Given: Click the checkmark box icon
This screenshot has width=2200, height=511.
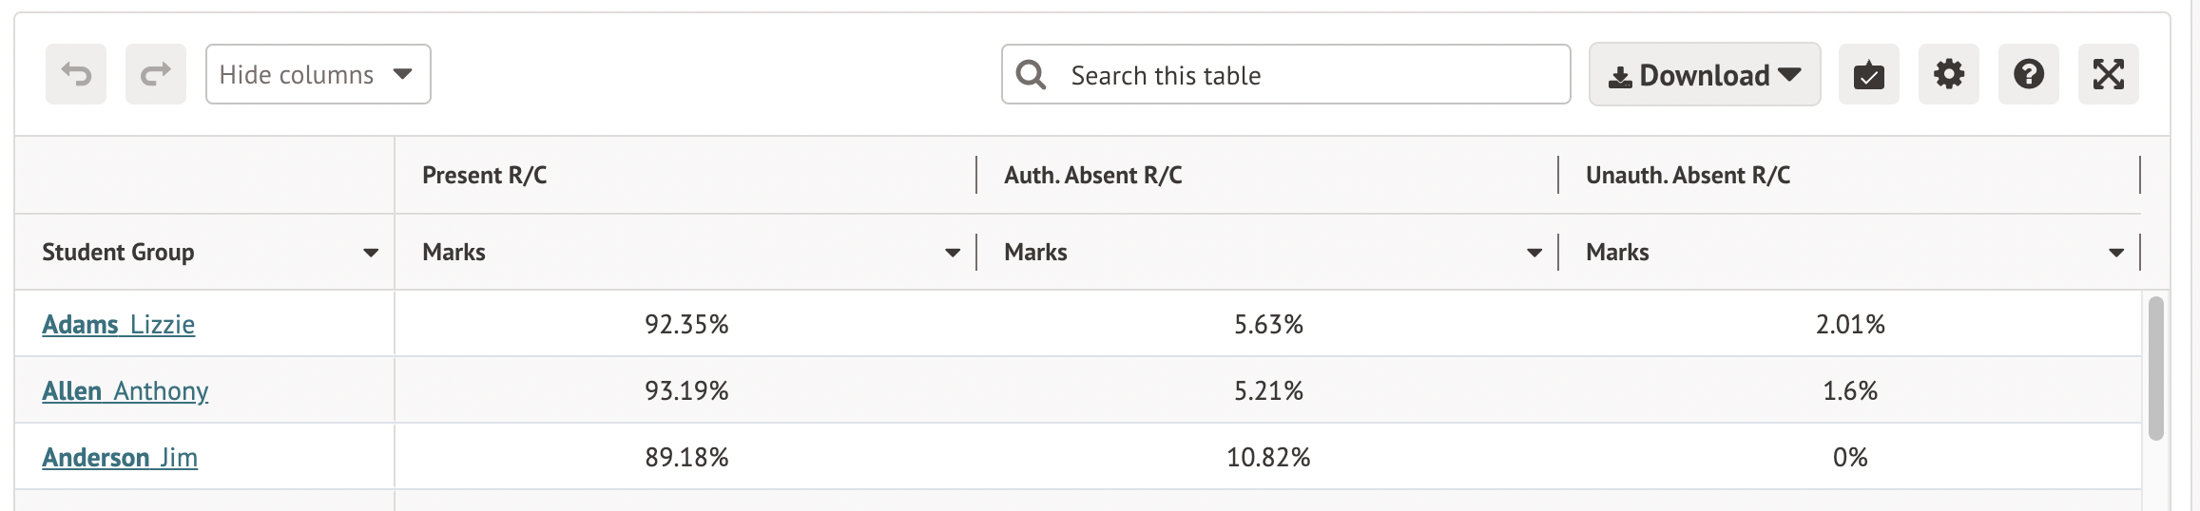Looking at the screenshot, I should (1869, 74).
